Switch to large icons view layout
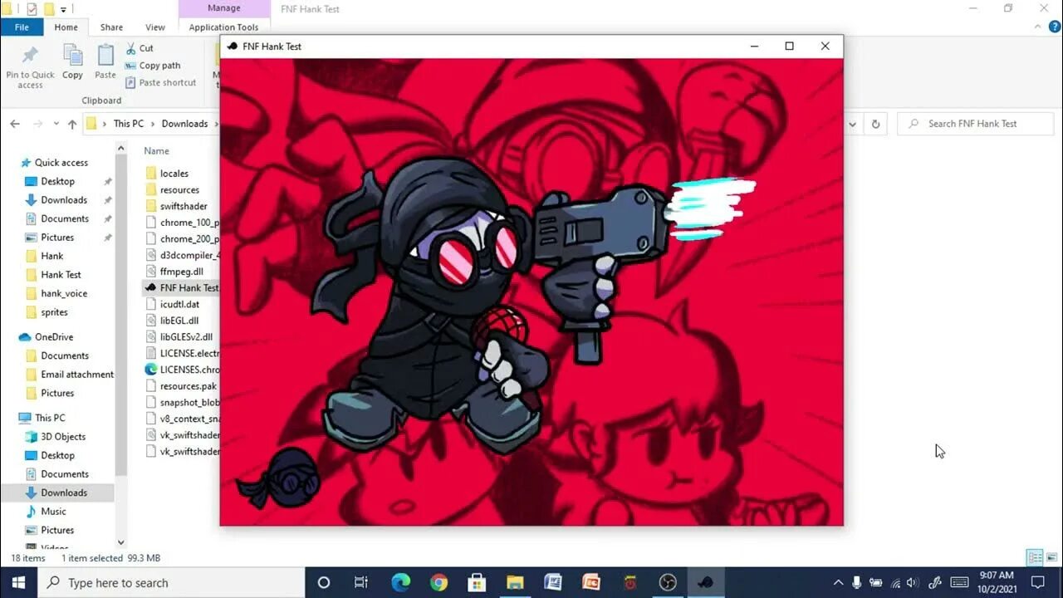 tap(1051, 557)
